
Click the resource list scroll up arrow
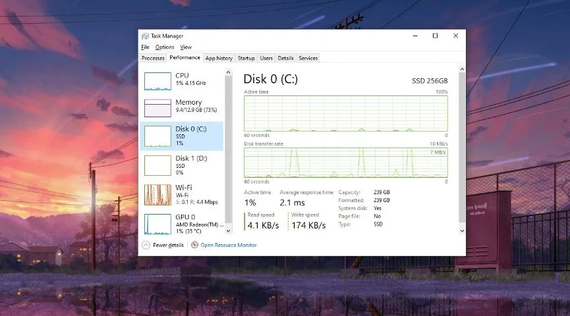coord(228,72)
